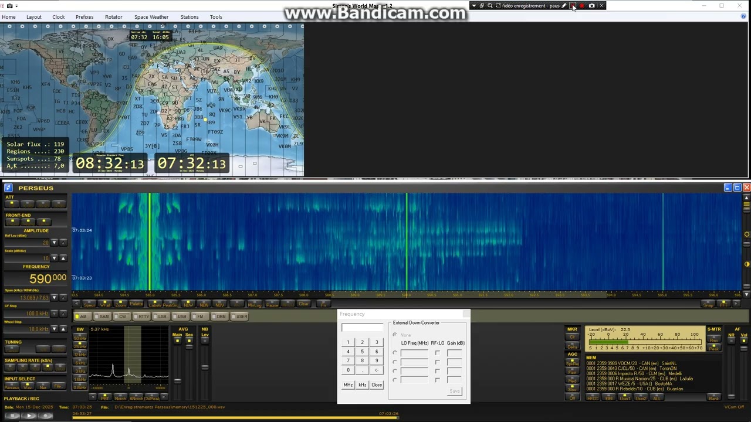Click the MKR Clr marker button
Viewport: 751px width, 422px height.
coord(572,337)
